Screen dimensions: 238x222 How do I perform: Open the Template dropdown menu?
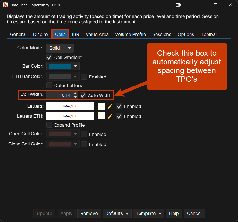pos(149,213)
